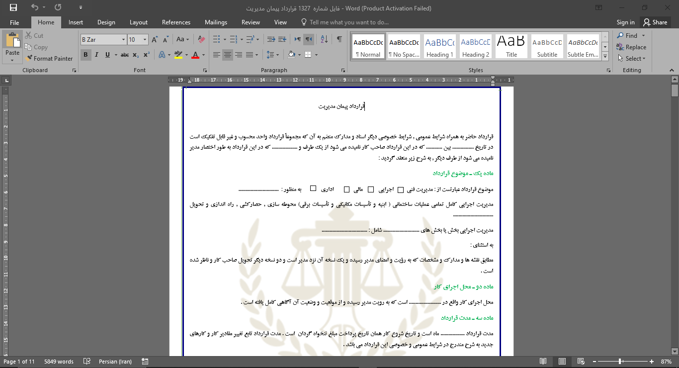Apply strikethrough to the text
The height and width of the screenshot is (368, 679).
coord(125,55)
